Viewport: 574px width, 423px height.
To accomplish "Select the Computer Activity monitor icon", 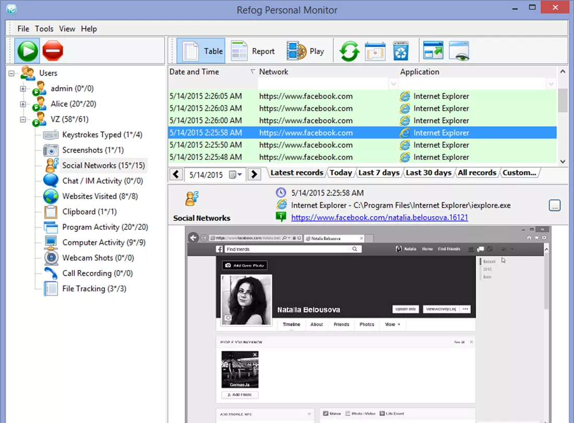I will click(x=51, y=242).
